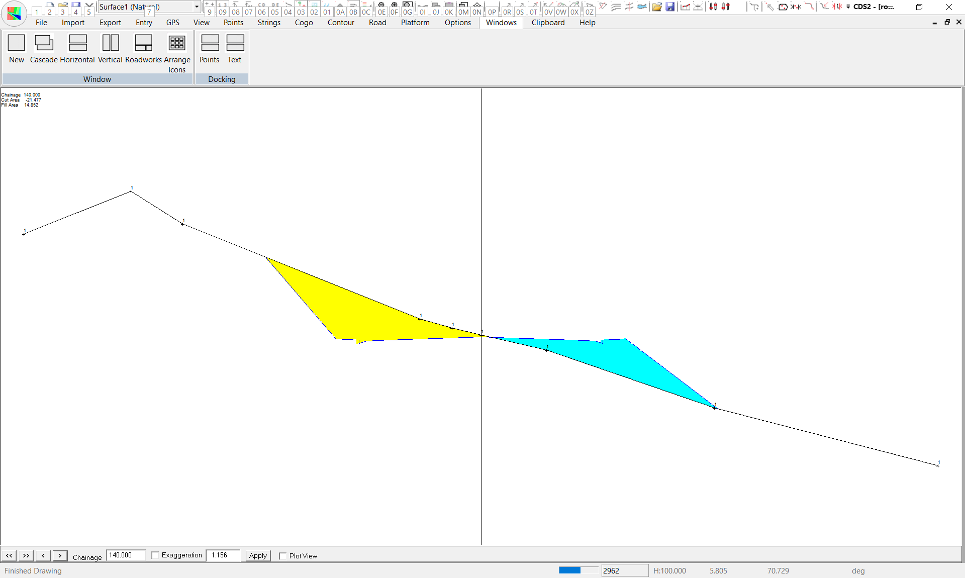Dock the Points panel icon
965x578 pixels.
click(210, 43)
